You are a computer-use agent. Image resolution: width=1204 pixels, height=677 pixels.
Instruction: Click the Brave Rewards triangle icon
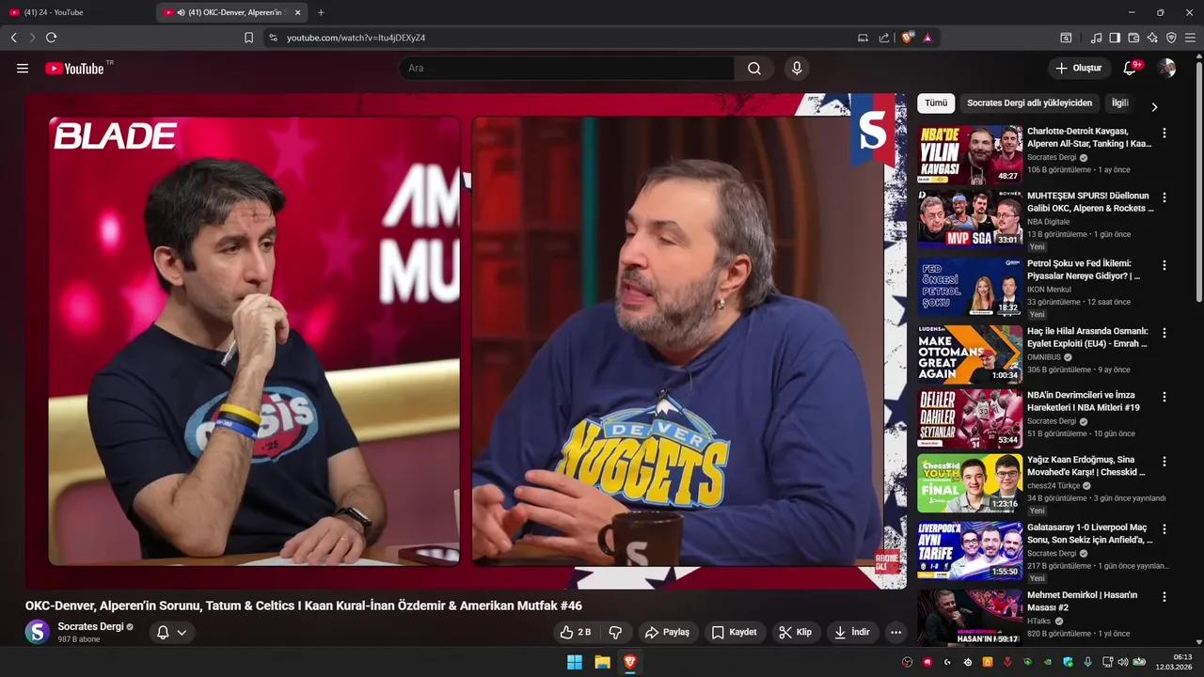click(x=927, y=38)
